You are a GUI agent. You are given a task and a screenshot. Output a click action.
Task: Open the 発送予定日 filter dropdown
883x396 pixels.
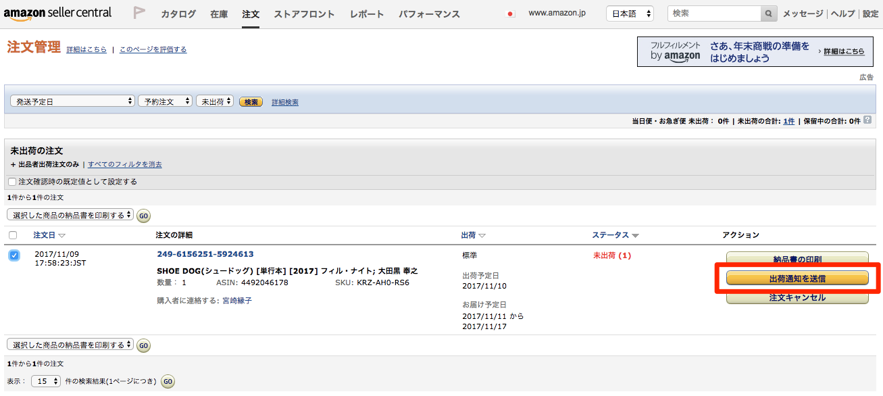[72, 101]
